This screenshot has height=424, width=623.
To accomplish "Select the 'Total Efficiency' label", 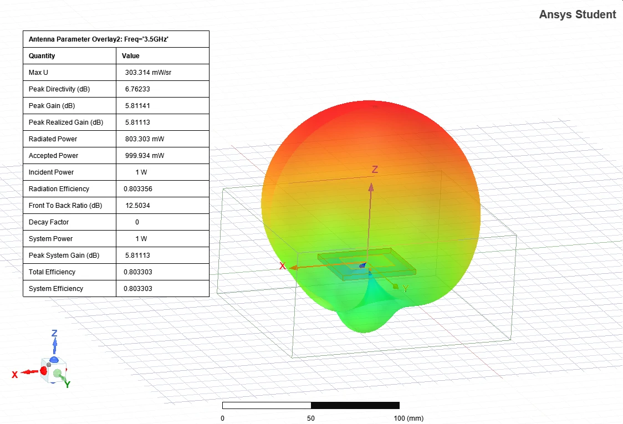I will click(52, 272).
